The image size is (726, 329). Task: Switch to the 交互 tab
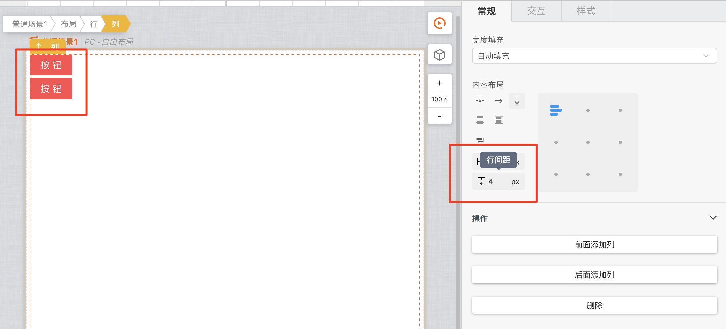536,11
